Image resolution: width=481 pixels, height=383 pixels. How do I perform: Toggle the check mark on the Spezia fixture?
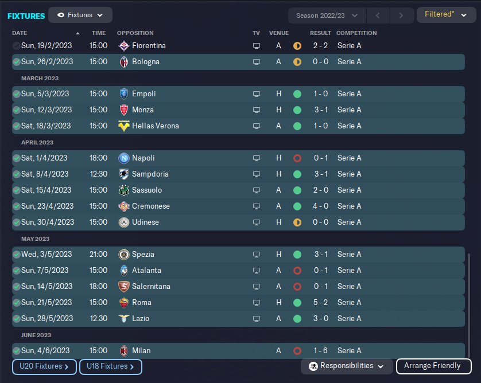16,254
